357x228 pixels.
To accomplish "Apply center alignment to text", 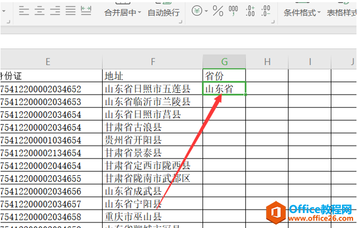I will pos(40,11).
